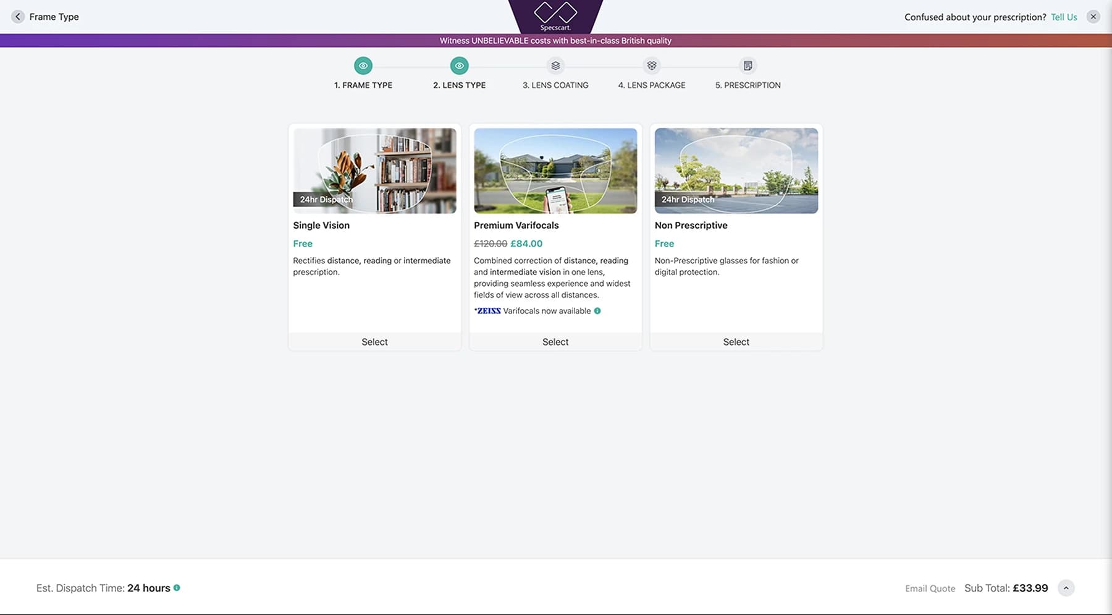Image resolution: width=1112 pixels, height=615 pixels.
Task: Close the lens selection dialog
Action: click(x=1093, y=17)
